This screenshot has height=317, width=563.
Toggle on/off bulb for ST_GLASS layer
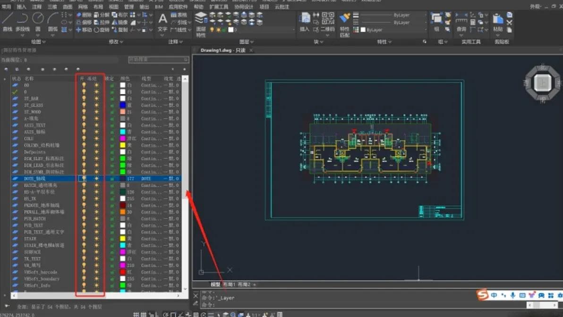click(x=84, y=105)
